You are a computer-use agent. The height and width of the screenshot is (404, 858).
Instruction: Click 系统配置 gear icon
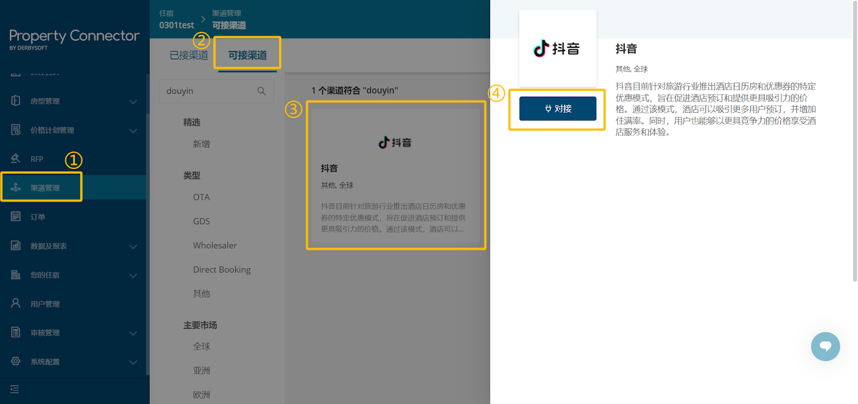[16, 361]
